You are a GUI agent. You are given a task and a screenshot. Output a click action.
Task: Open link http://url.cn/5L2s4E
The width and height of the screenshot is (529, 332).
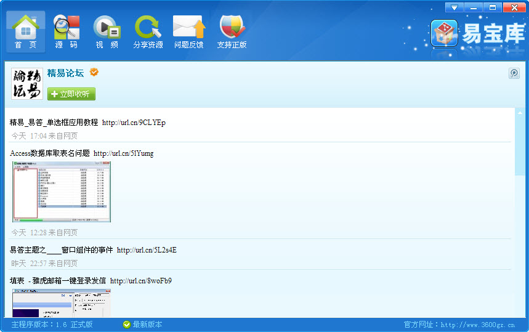147,250
